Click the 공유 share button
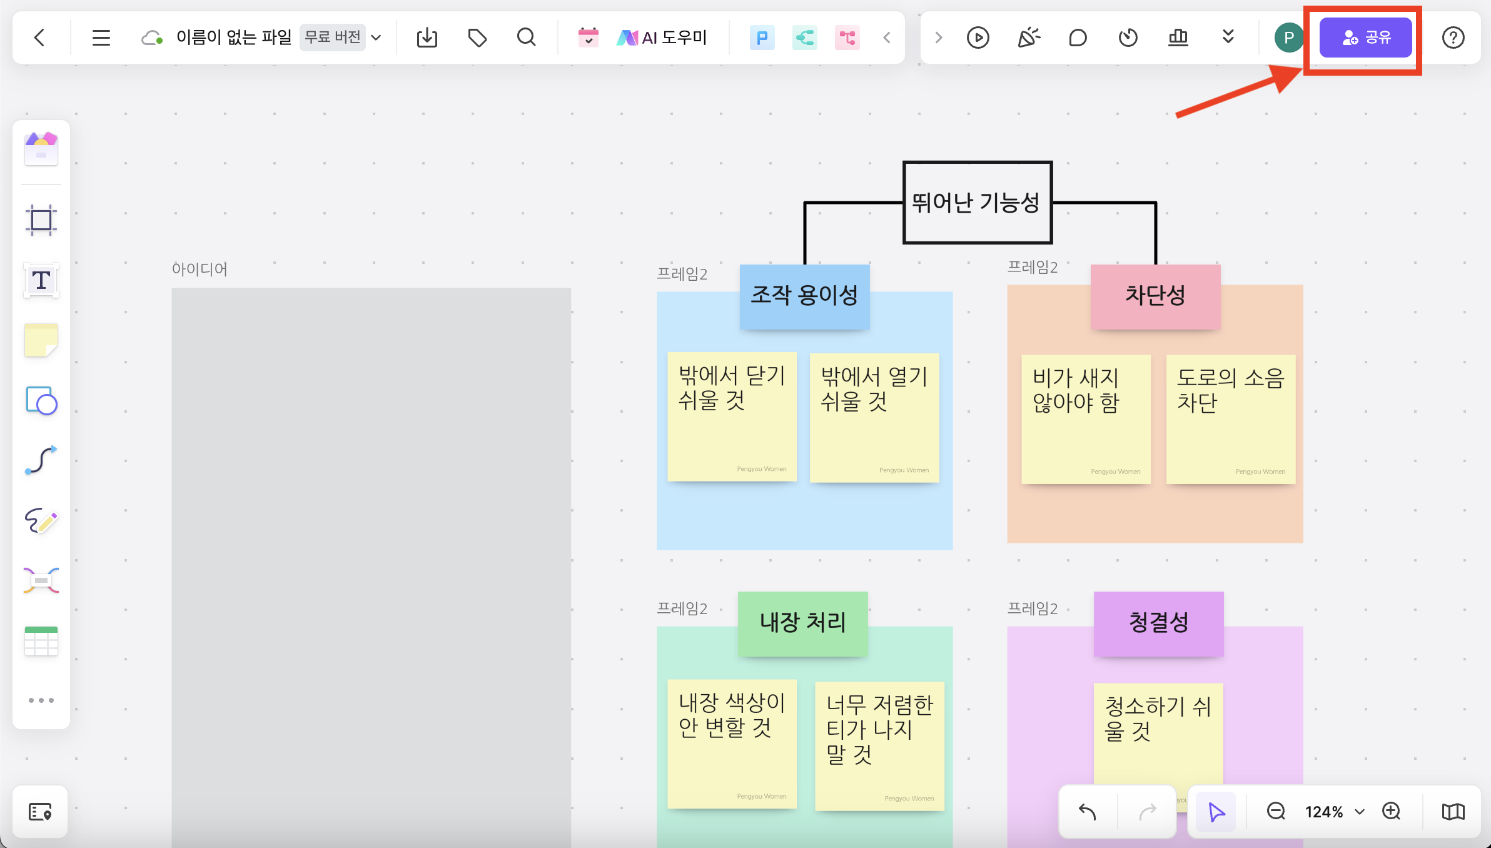Image resolution: width=1491 pixels, height=848 pixels. 1365,38
